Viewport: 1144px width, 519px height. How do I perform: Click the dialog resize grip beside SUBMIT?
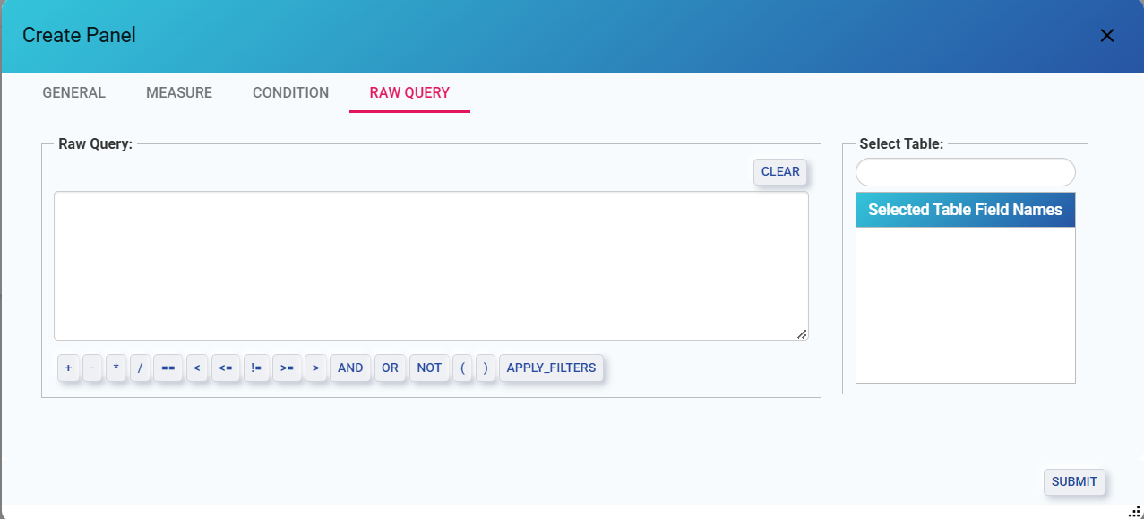[1133, 510]
